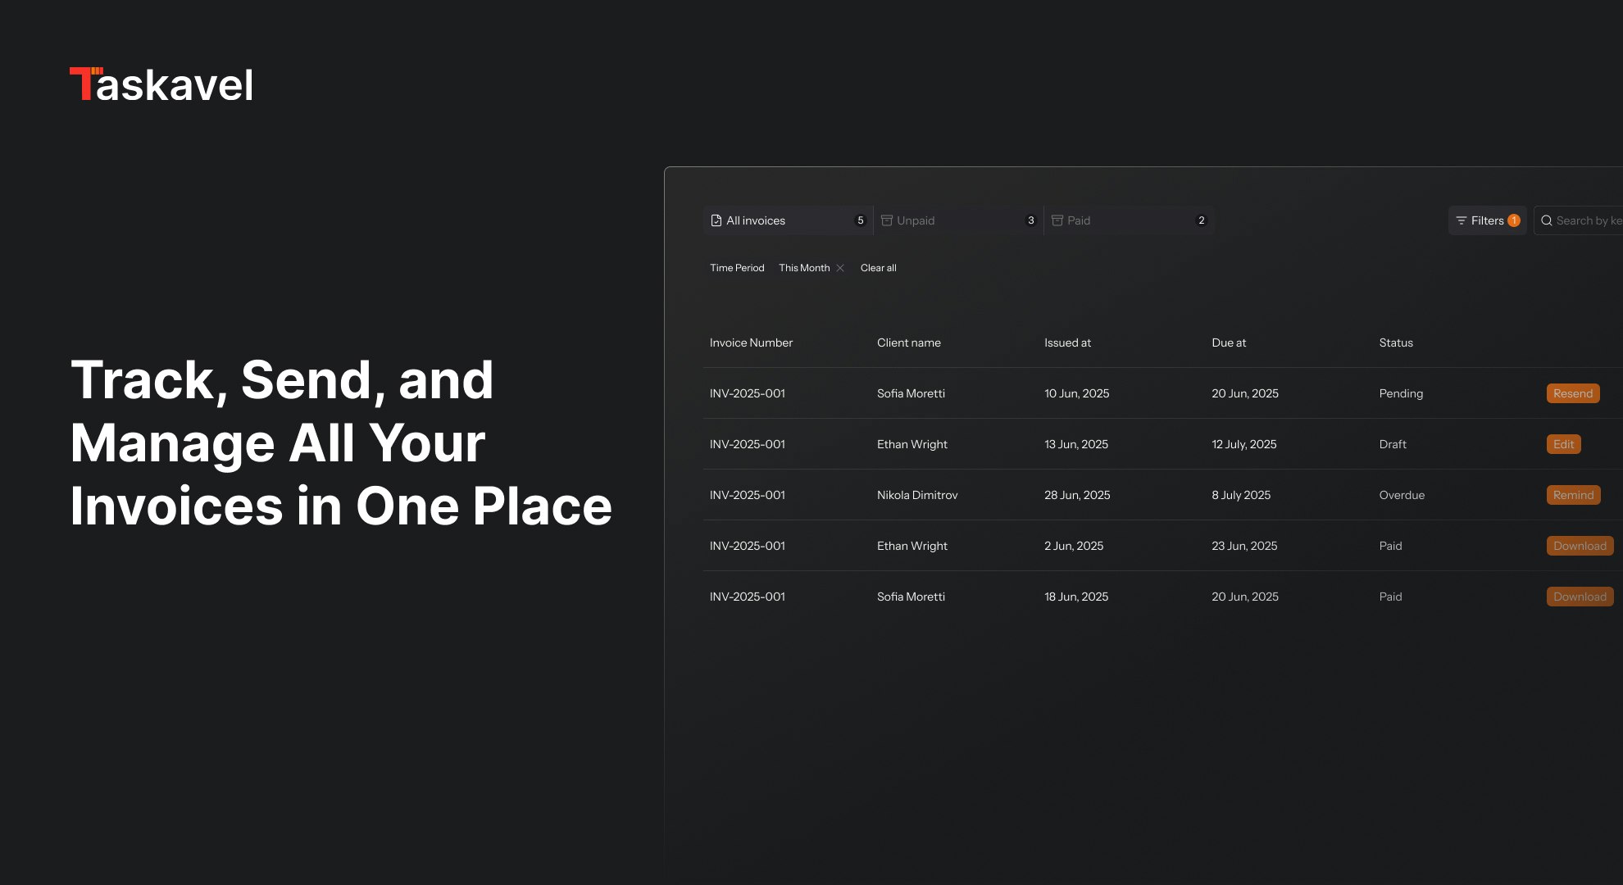Click the All invoices document icon
The image size is (1623, 885).
coord(716,220)
